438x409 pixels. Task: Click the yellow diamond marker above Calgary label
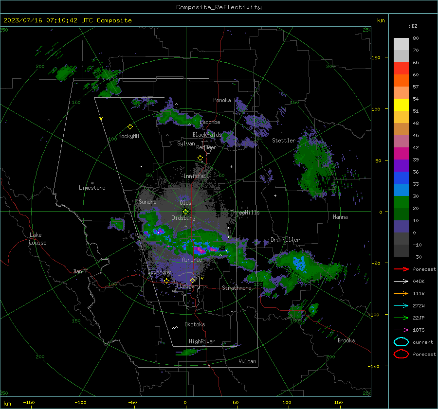click(192, 280)
